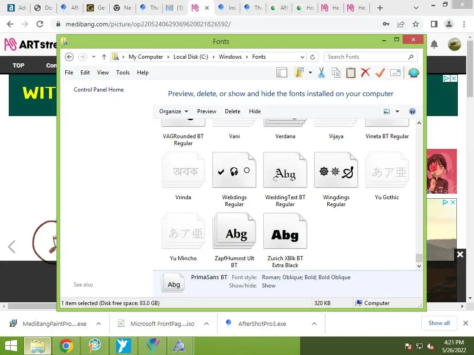Click Windows in the address breadcrumb

point(230,57)
